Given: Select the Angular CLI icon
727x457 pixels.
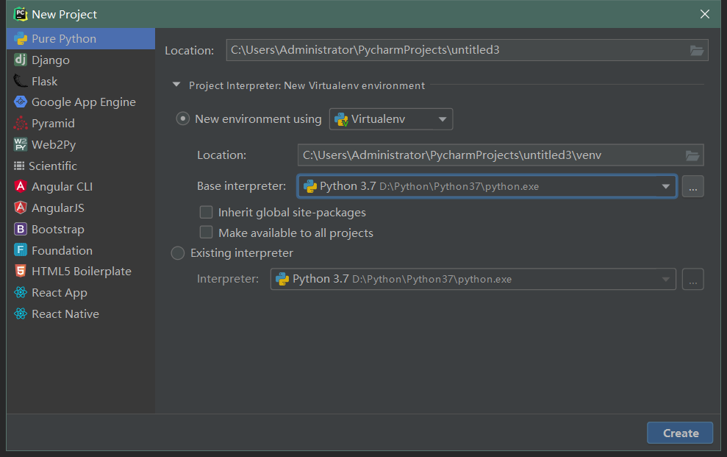Looking at the screenshot, I should (20, 187).
